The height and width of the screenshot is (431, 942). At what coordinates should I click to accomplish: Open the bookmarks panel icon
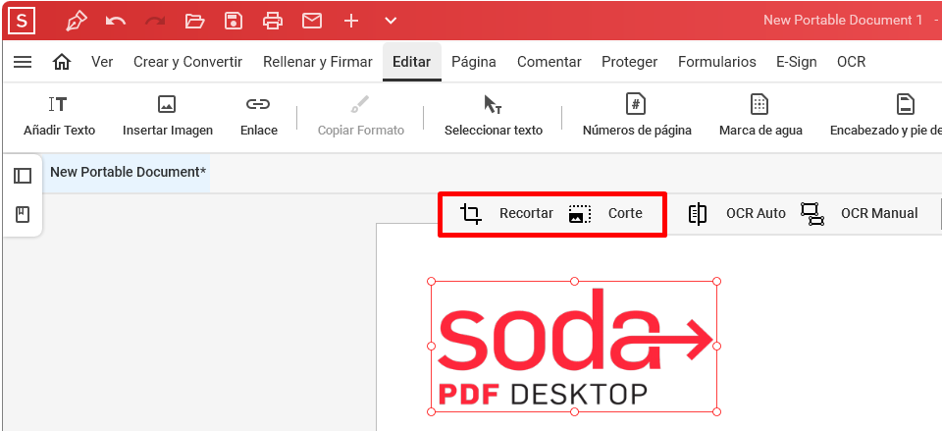[23, 215]
